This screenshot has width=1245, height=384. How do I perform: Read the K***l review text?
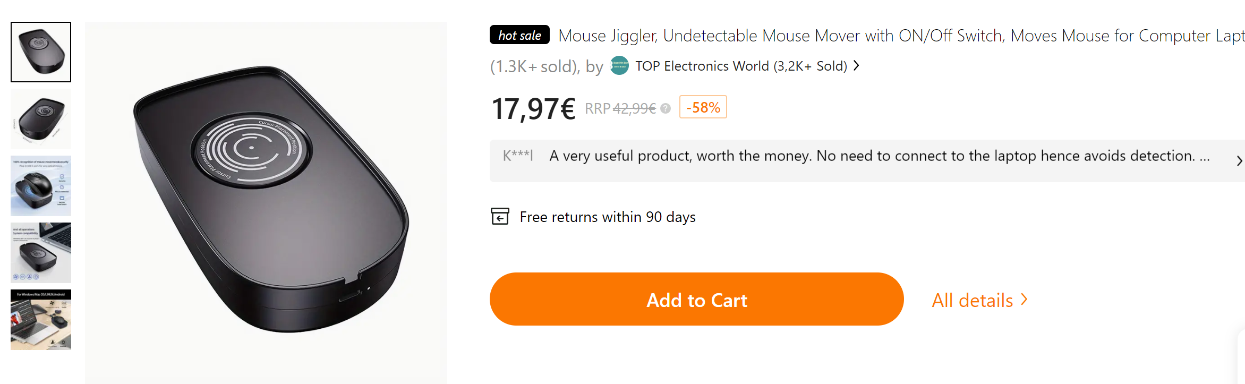[879, 156]
